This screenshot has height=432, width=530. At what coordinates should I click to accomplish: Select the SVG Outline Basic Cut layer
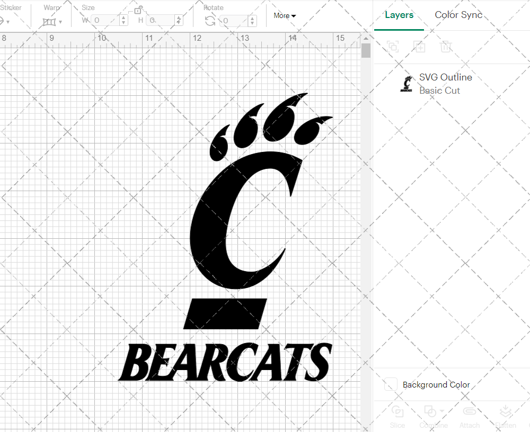click(x=445, y=83)
